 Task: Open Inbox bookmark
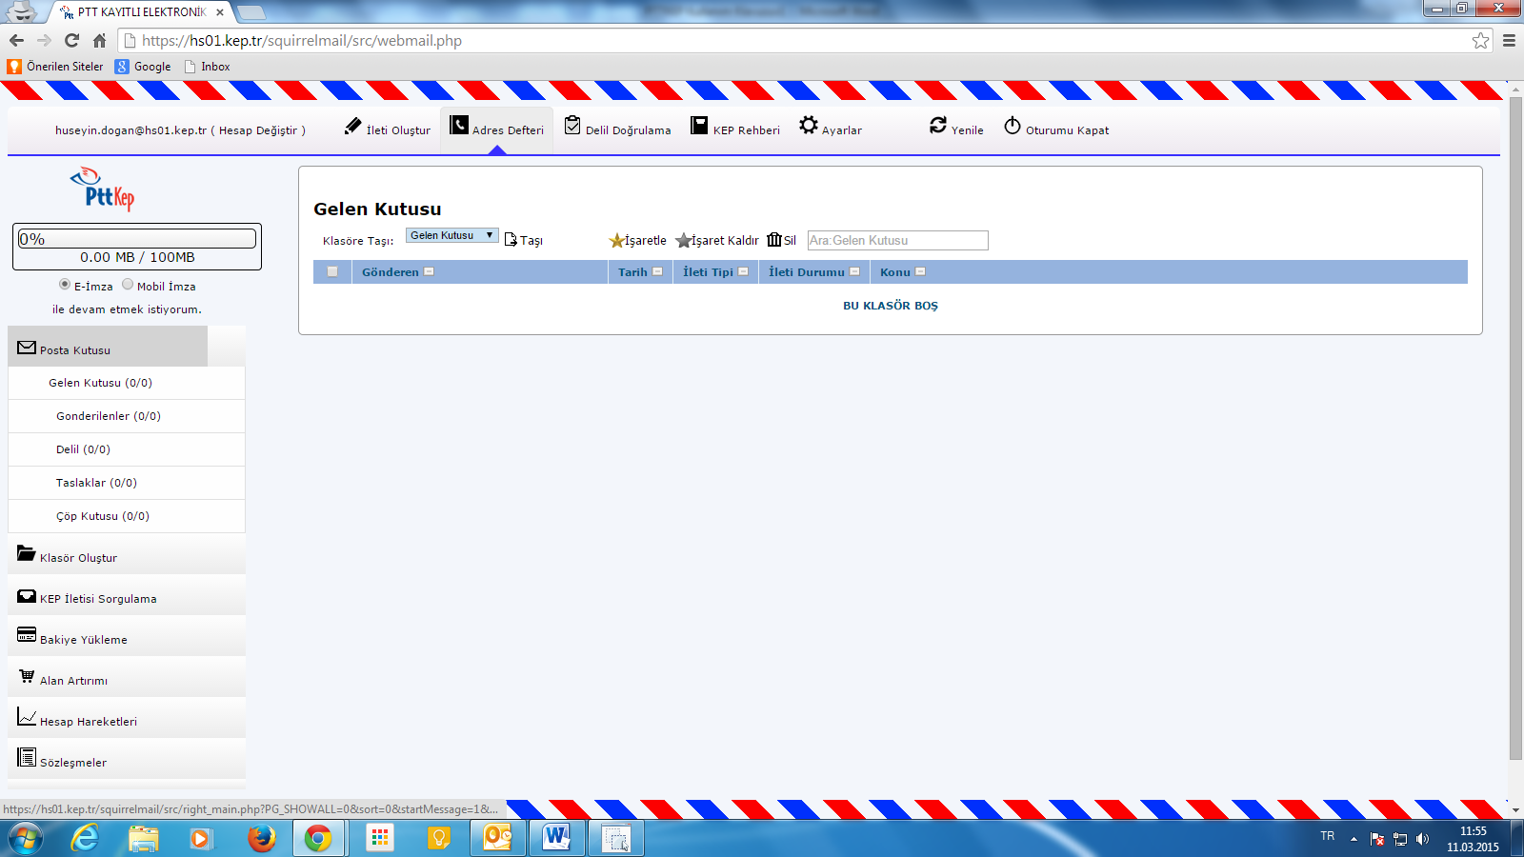pyautogui.click(x=207, y=67)
